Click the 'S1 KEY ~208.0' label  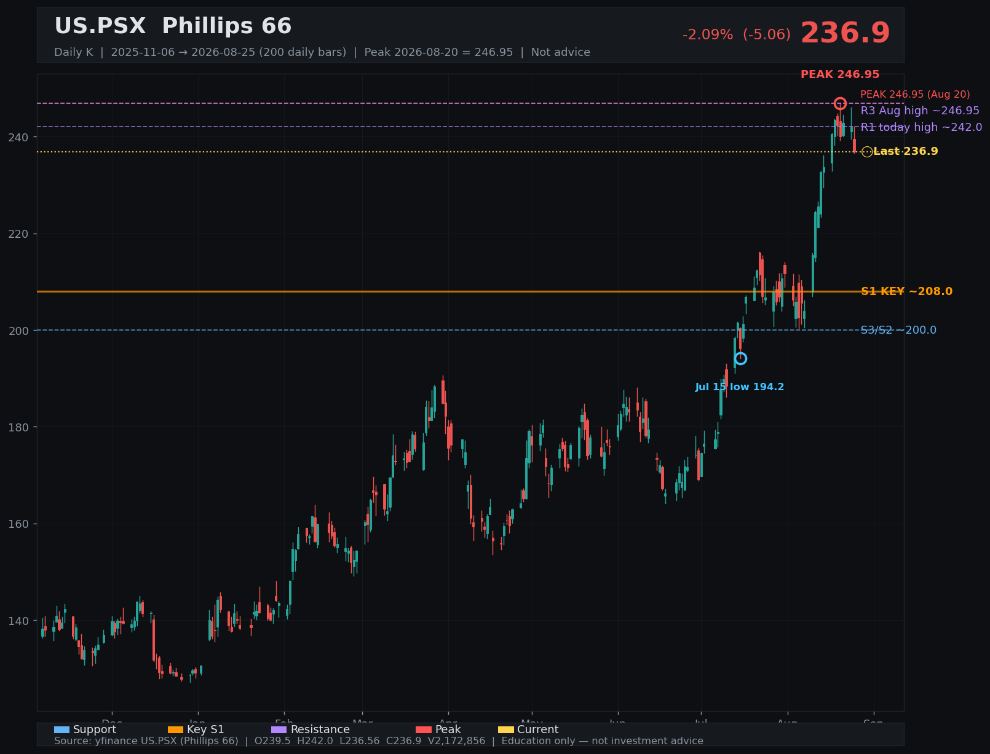(x=906, y=291)
